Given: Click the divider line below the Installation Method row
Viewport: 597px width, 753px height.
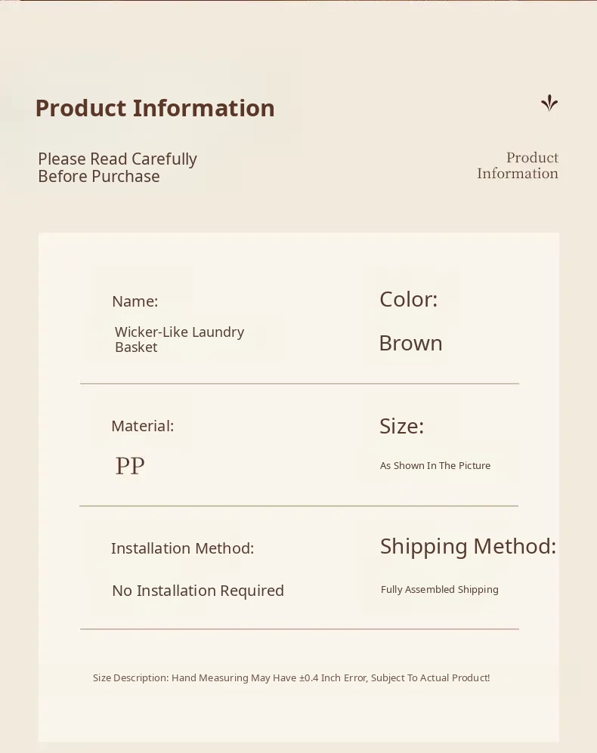Looking at the screenshot, I should 299,628.
